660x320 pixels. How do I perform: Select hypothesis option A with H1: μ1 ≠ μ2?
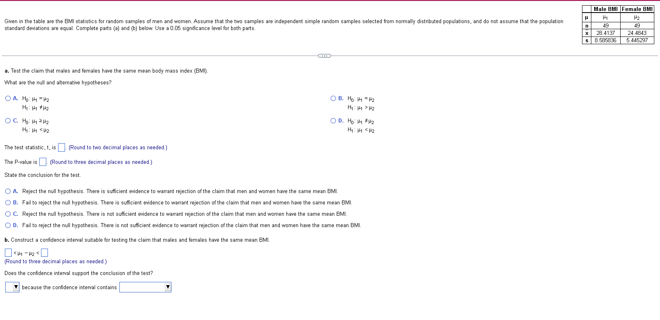[x=7, y=98]
